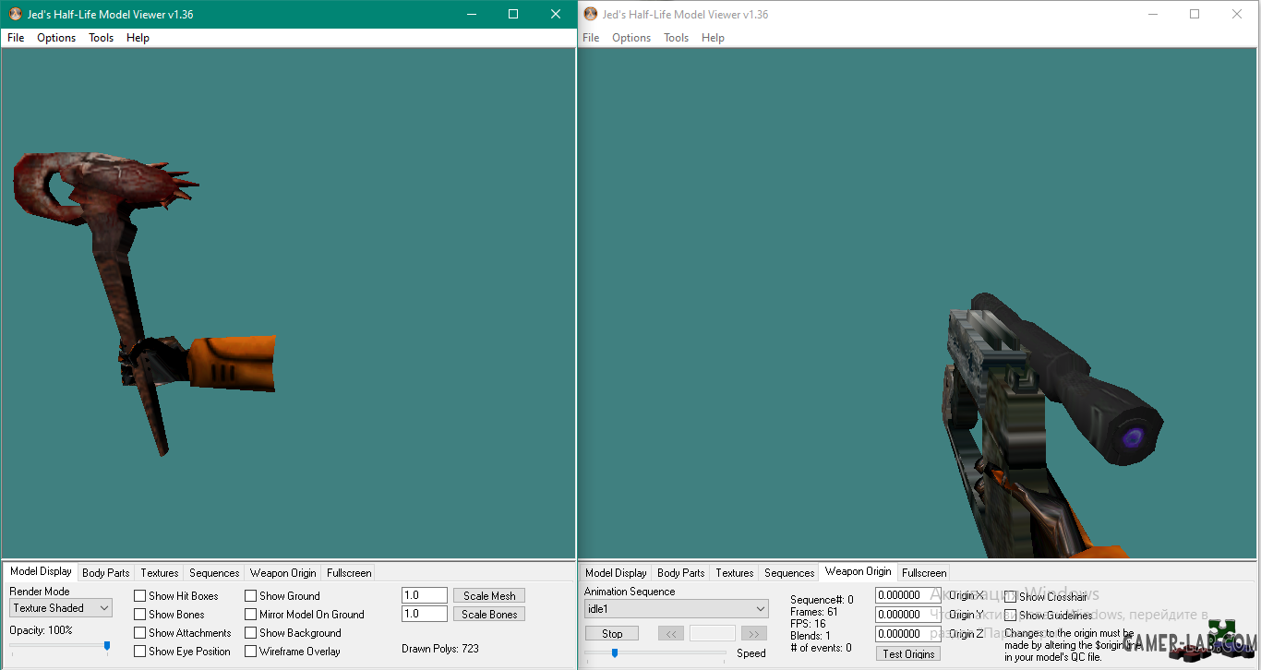
Task: Focus the scale value field beside Scale Mesh
Action: coord(425,596)
